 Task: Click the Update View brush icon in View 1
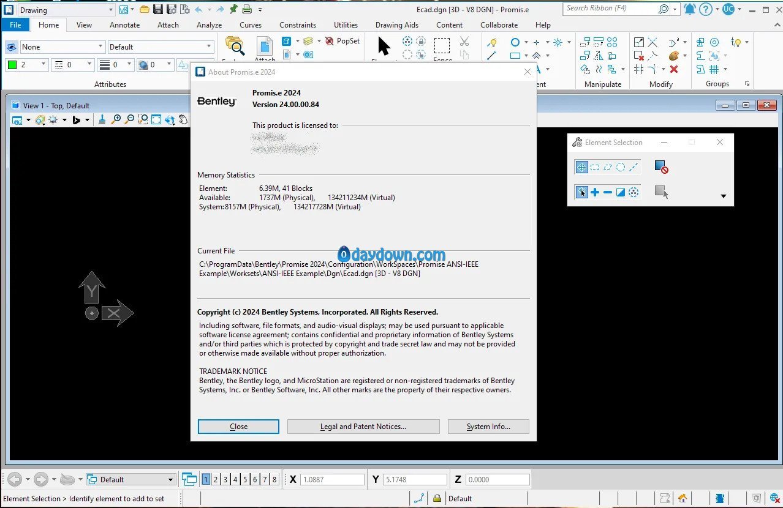102,120
